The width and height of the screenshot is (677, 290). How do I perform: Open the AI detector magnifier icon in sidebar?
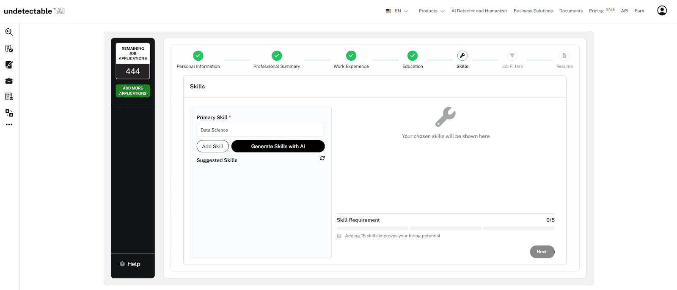pos(9,32)
